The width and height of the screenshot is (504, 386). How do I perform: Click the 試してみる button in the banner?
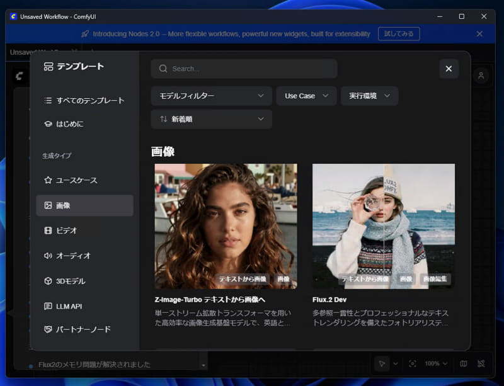click(x=399, y=33)
